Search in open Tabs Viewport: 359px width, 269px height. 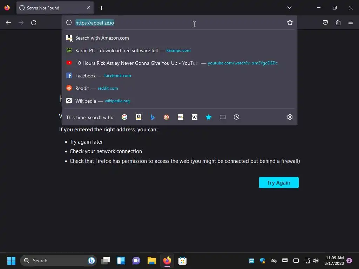coord(223,117)
